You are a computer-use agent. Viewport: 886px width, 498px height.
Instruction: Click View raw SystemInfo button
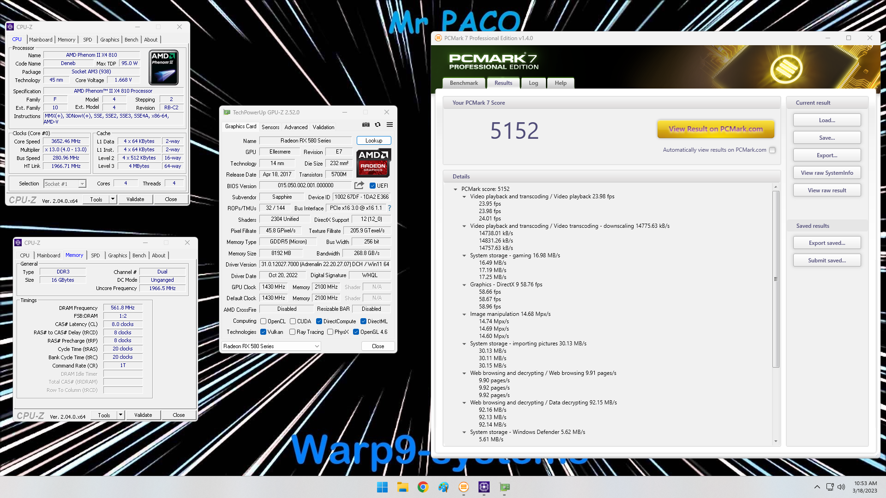click(827, 173)
